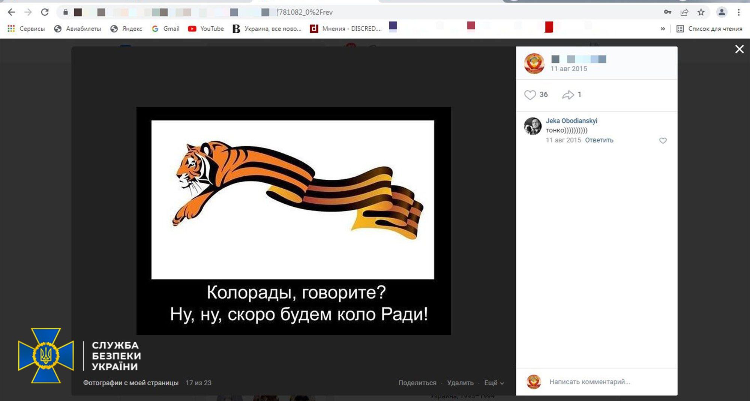Open Список для чтения panel
750x401 pixels.
(x=709, y=29)
